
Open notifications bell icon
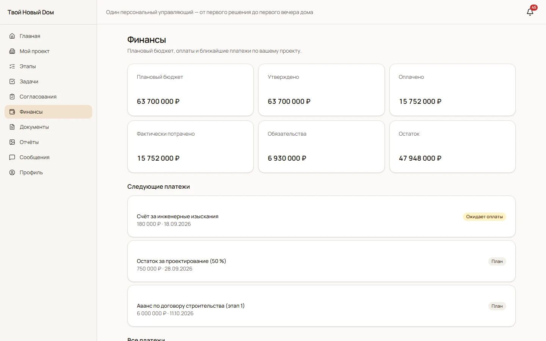[530, 12]
